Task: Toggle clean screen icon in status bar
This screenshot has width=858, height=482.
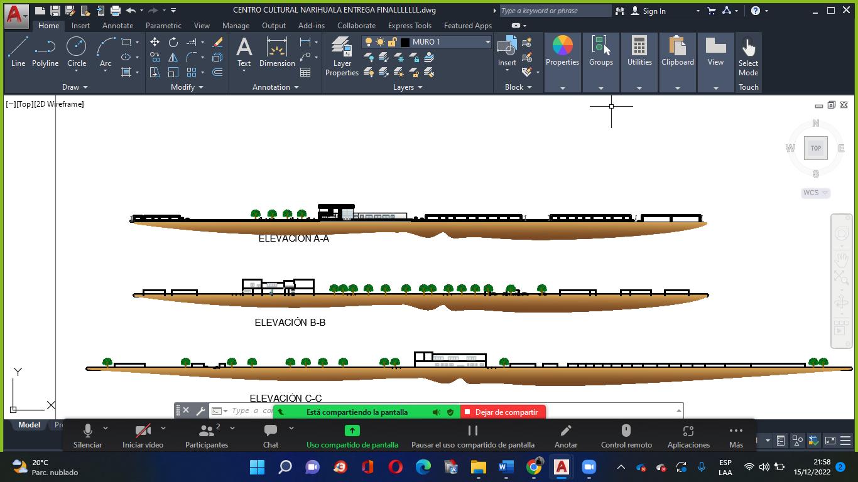Action: pyautogui.click(x=830, y=441)
